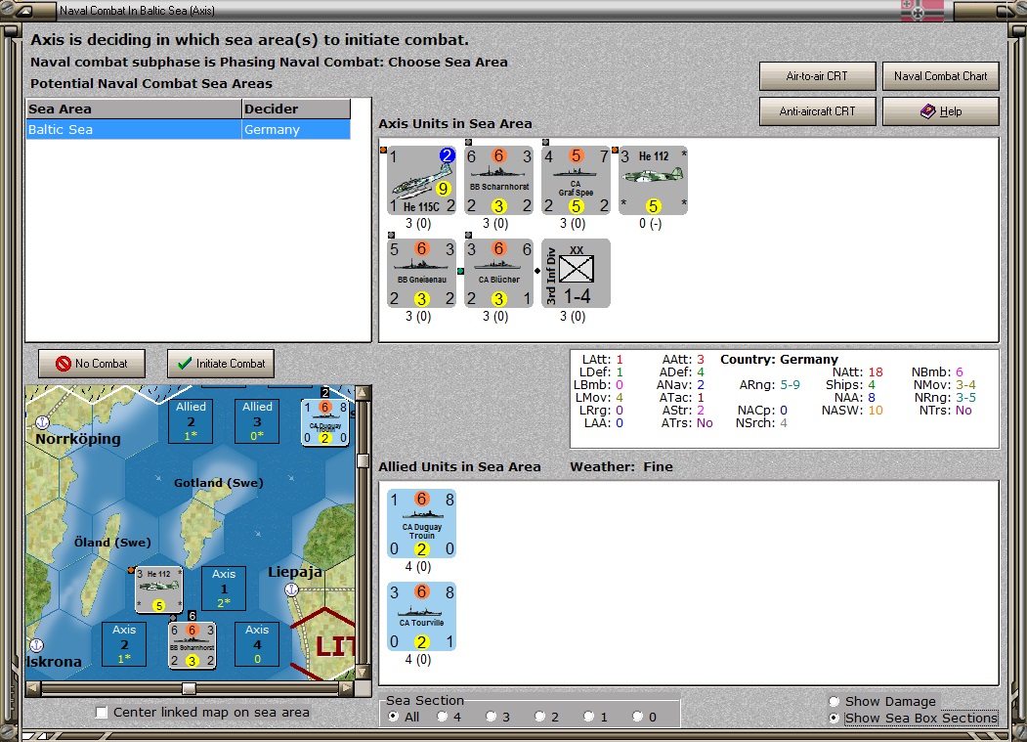Image resolution: width=1027 pixels, height=742 pixels.
Task: Open the Anti-aircraft CRT chart
Action: [x=818, y=111]
